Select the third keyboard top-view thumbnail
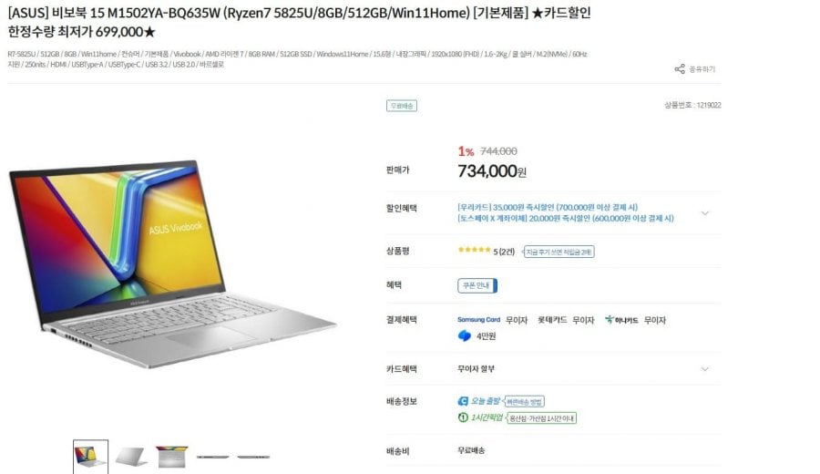 pyautogui.click(x=171, y=457)
